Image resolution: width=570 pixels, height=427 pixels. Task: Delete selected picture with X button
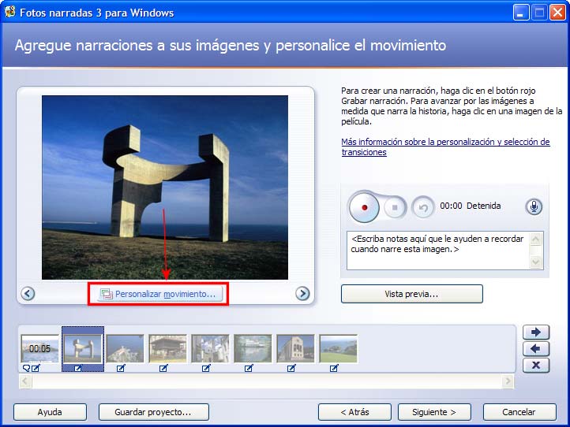[536, 366]
